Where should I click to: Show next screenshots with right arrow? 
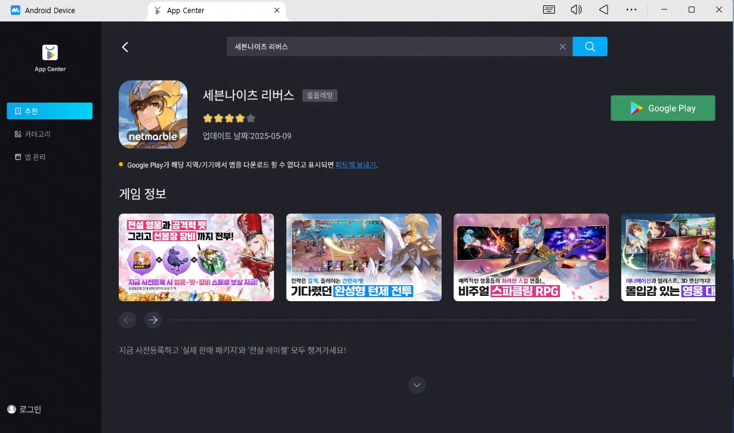(x=153, y=320)
